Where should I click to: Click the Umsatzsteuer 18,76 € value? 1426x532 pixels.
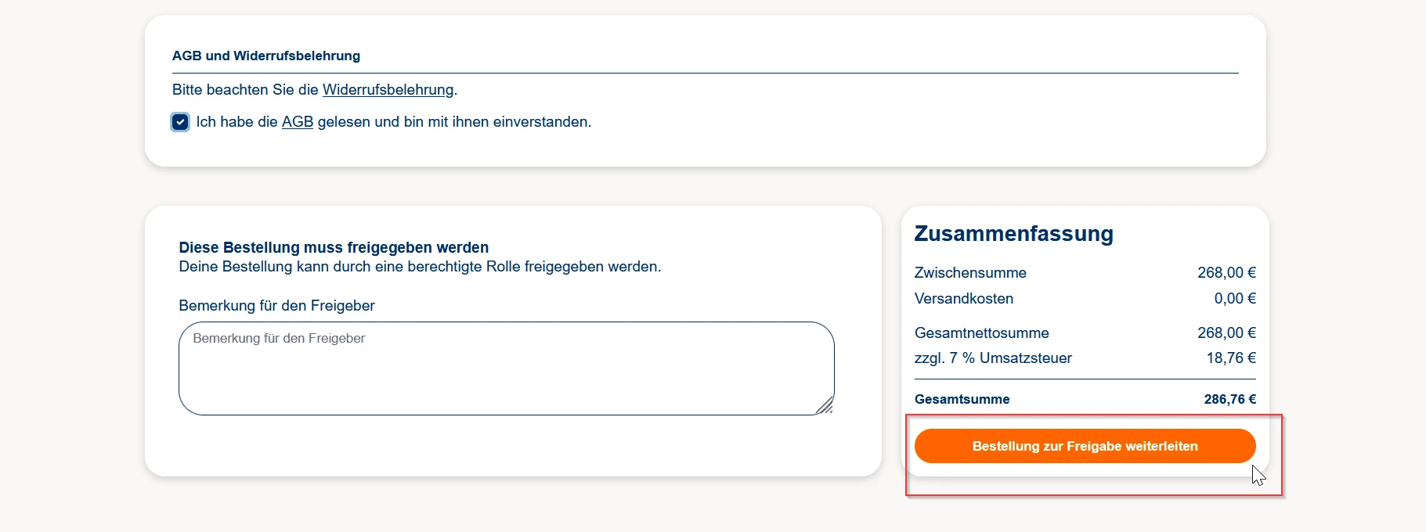(1230, 358)
